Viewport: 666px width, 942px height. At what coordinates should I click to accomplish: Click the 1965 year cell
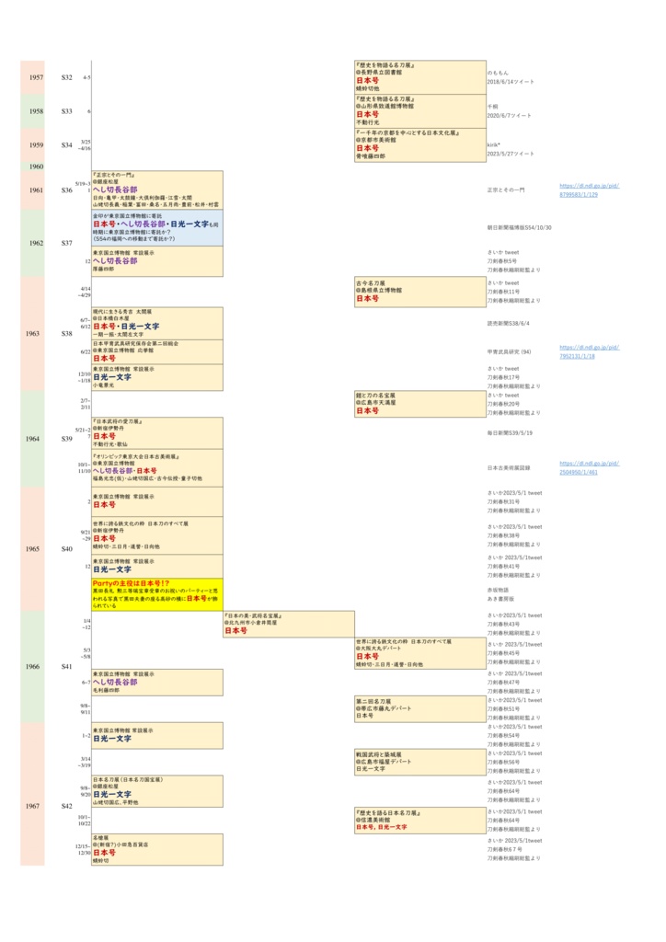(32, 548)
